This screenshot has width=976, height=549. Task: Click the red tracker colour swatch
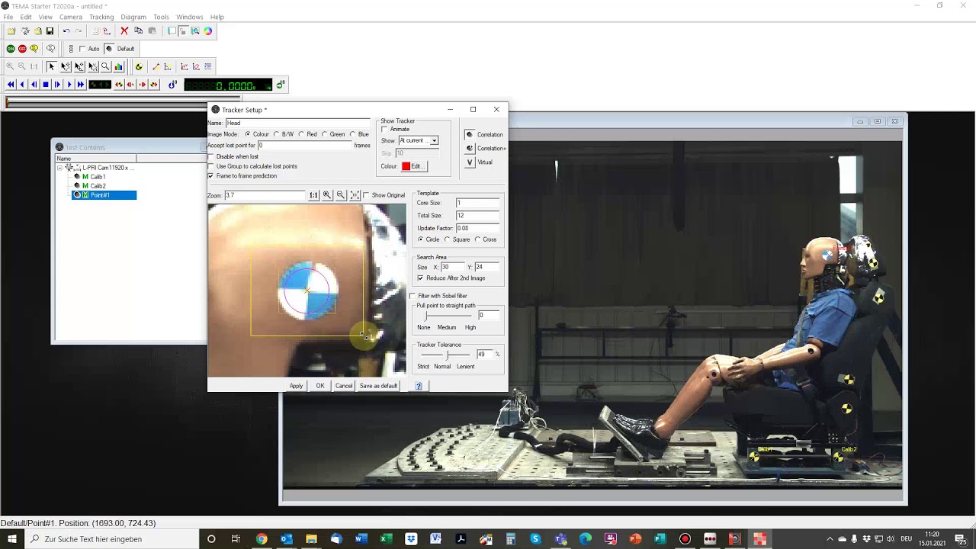[406, 166]
